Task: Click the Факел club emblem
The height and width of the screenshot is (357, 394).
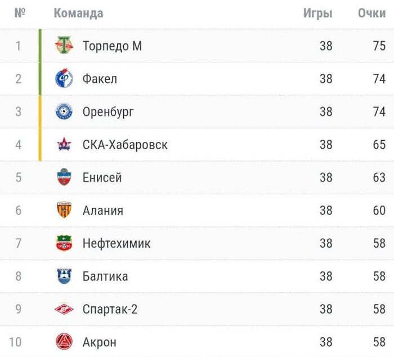Action: 64,78
